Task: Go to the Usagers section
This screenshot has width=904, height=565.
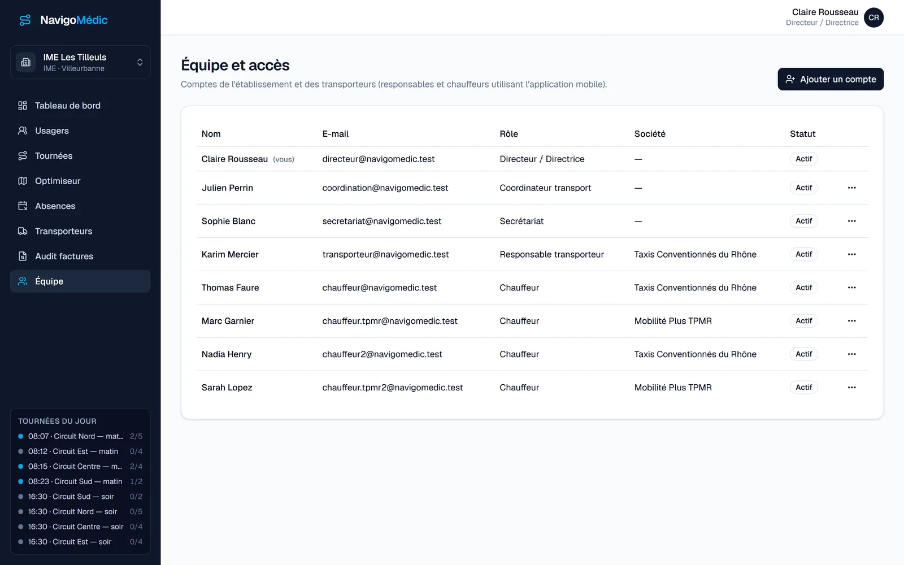Action: [x=80, y=131]
